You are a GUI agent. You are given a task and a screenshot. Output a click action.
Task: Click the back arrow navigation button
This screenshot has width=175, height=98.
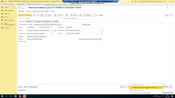coord(19,8)
